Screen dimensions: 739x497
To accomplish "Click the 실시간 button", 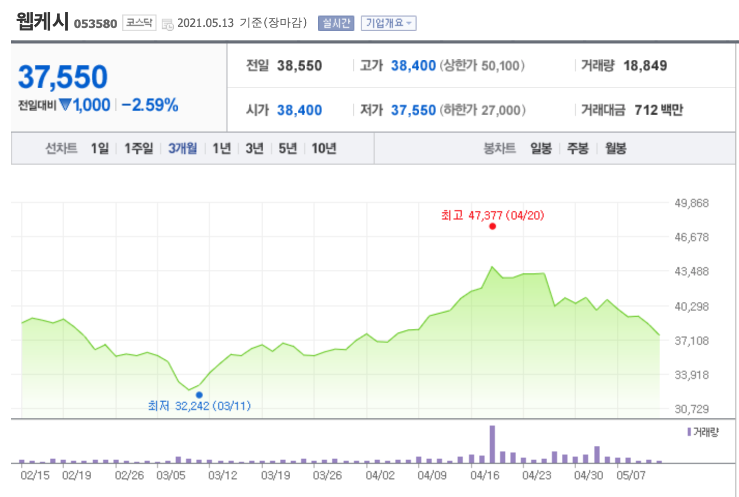I will click(336, 23).
